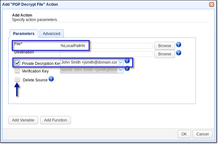The width and height of the screenshot is (218, 144).
Task: Click Browse button for File
Action: (x=165, y=46)
